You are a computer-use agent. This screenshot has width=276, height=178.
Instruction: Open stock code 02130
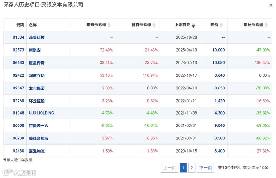click(x=19, y=151)
